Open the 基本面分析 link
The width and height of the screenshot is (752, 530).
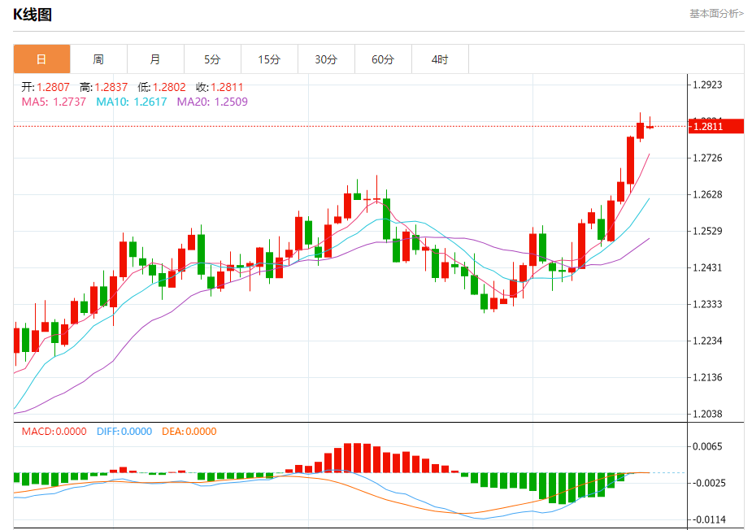click(x=716, y=14)
